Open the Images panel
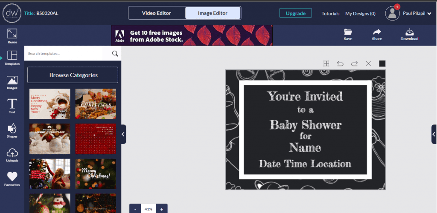 click(12, 81)
